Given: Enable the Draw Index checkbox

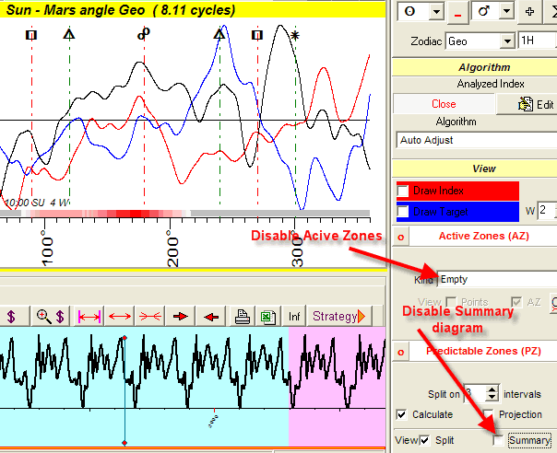Looking at the screenshot, I should (403, 190).
